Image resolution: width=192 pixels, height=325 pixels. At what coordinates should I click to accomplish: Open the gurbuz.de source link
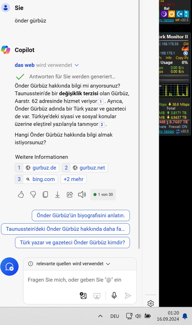[x=37, y=168]
